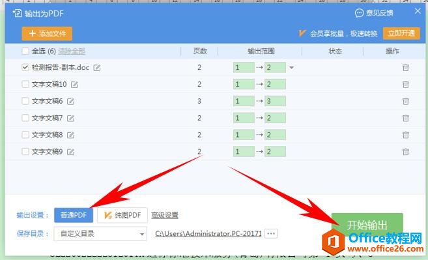
Task: Check the 文字文稿8 checkbox
Action: click(25, 135)
